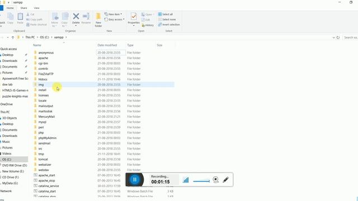The width and height of the screenshot is (358, 201).
Task: Open Quick access in navigation pane
Action: pyautogui.click(x=9, y=49)
